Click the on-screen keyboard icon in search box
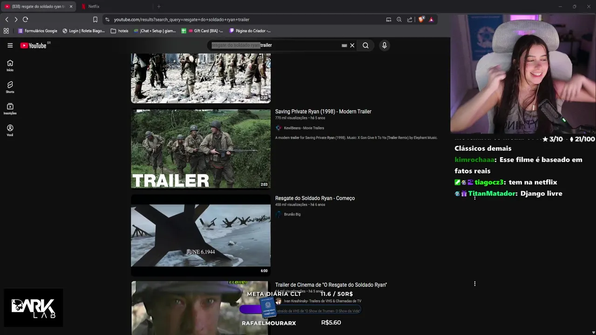 [344, 45]
